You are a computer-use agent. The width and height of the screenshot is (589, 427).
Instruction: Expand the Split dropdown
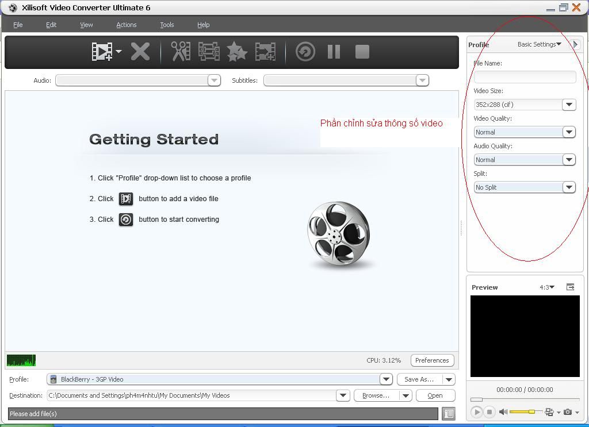point(569,187)
